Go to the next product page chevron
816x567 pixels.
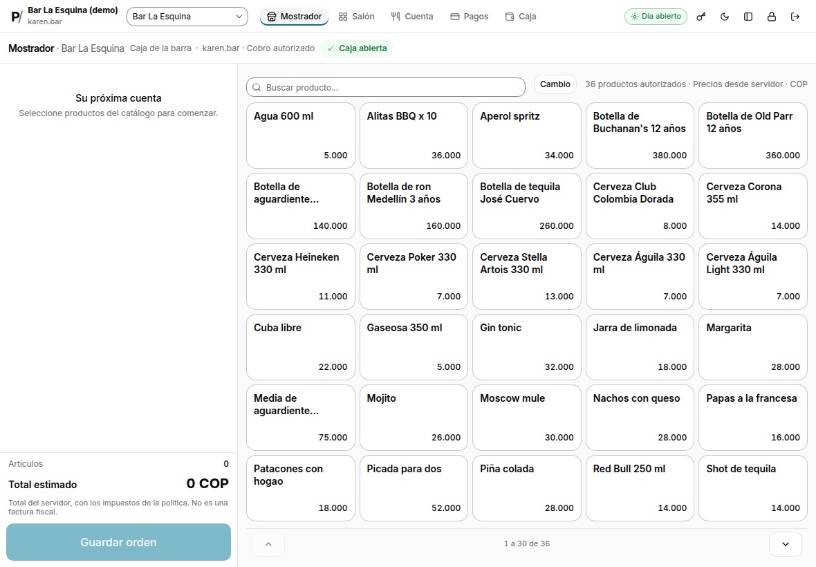pos(786,544)
